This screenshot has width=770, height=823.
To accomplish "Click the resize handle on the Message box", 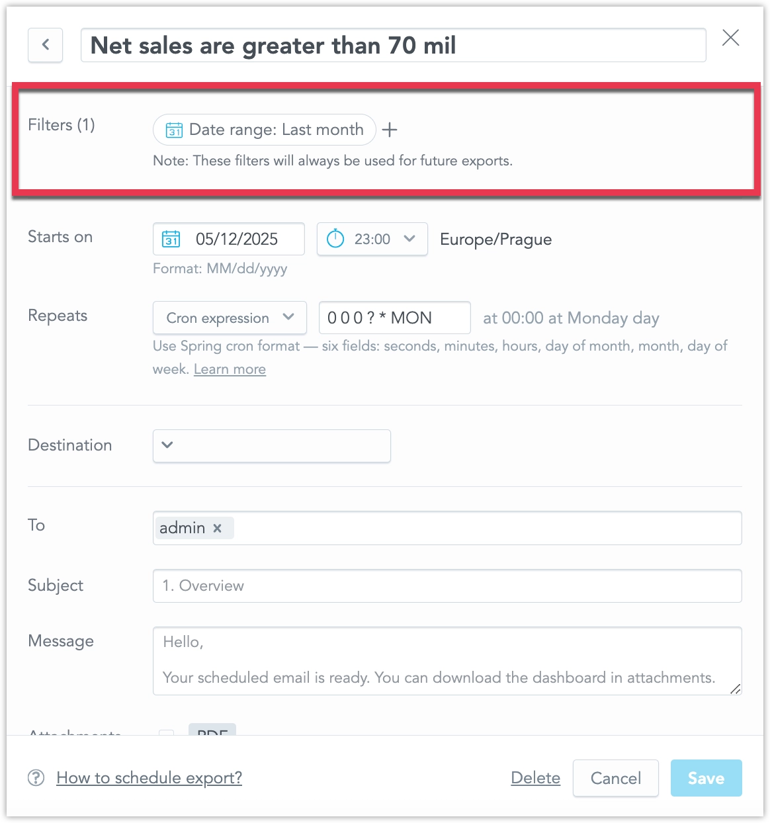I will [x=734, y=691].
